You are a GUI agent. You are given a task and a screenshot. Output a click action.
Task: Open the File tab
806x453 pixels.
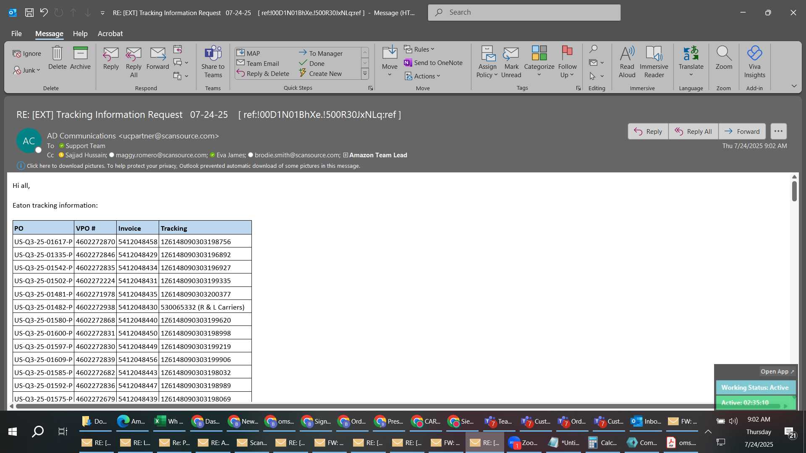pos(16,34)
